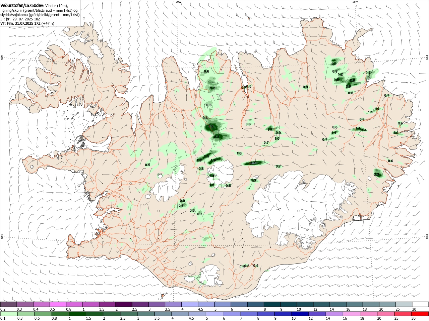
Task: Click the light lavender swatch labeled 4 in the upper legend row
Action: click(189, 305)
